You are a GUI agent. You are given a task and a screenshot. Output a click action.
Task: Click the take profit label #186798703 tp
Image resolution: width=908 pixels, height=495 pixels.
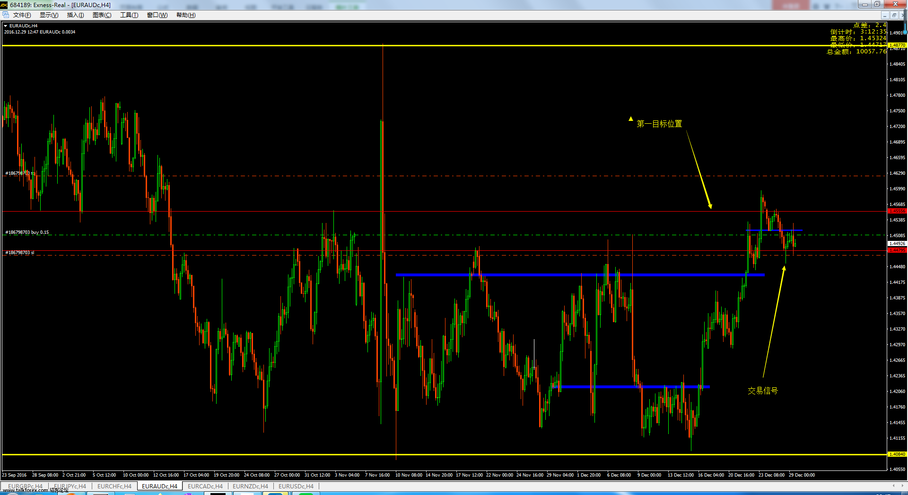coord(20,173)
